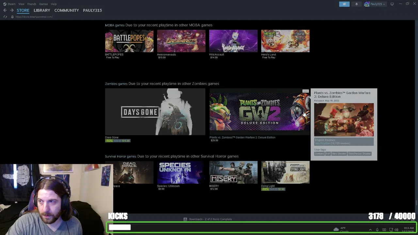Select the Zombies user tag
This screenshot has width=418, height=235.
tap(319, 154)
